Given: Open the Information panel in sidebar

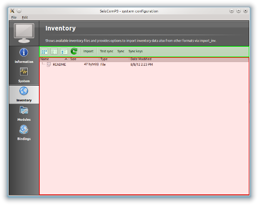Looking at the screenshot, I should [24, 56].
